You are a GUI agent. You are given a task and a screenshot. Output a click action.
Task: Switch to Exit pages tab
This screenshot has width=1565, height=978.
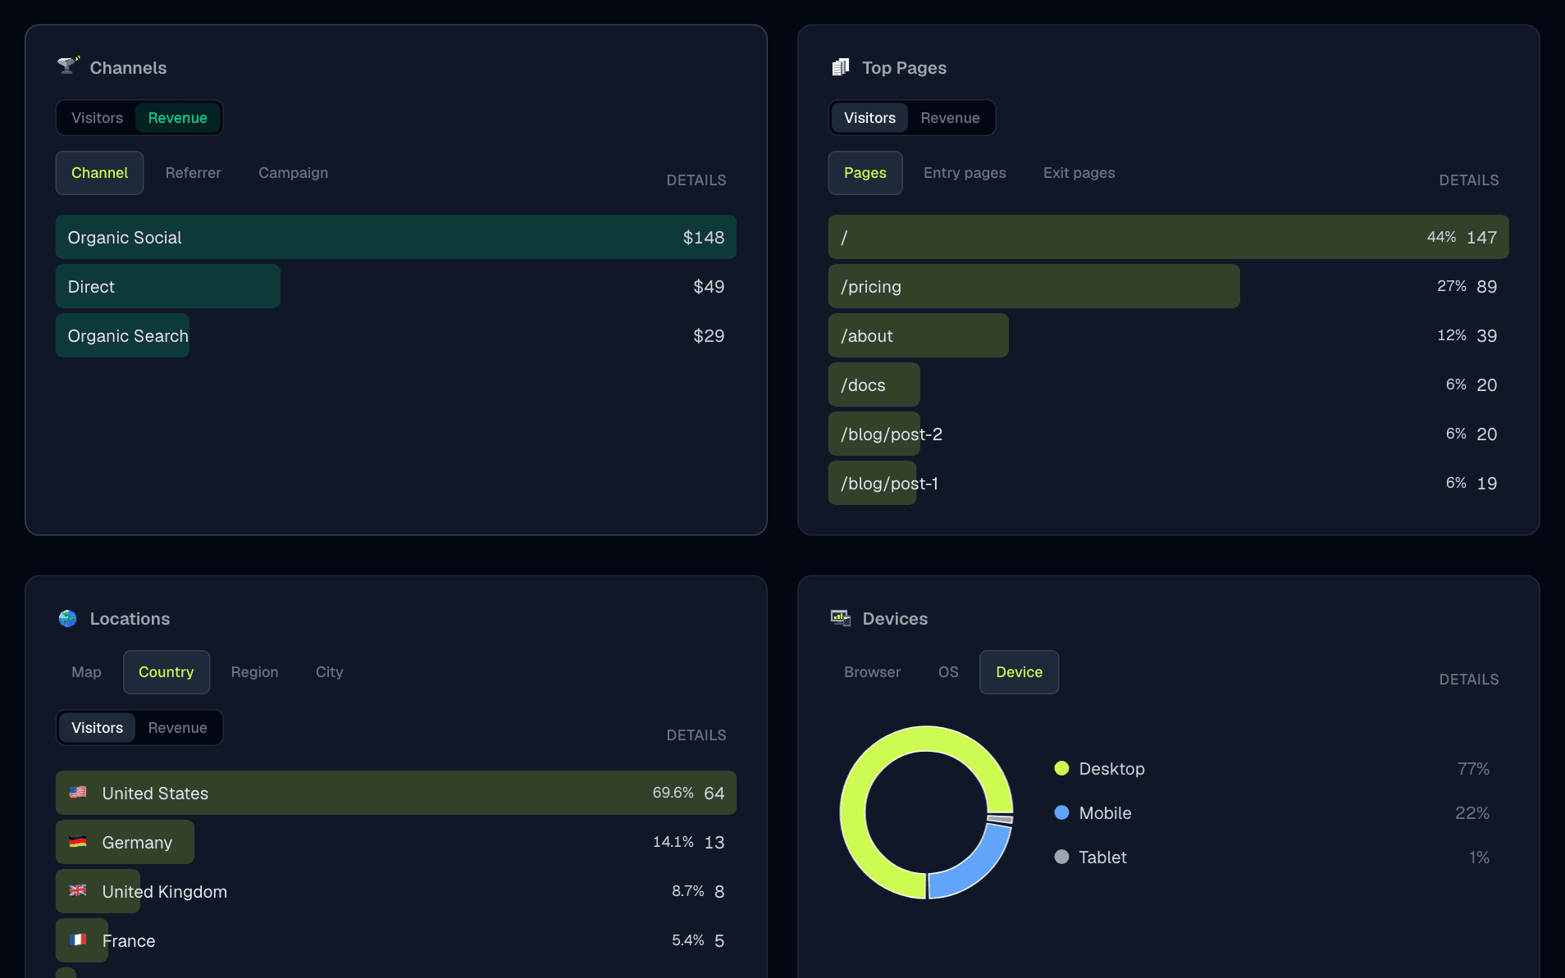[x=1079, y=173]
